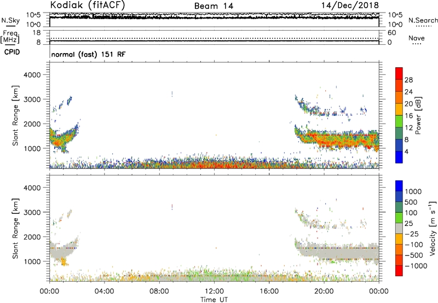Click the '4000' range tick in the Power panel
This screenshot has width=438, height=303.
pyautogui.click(x=32, y=75)
